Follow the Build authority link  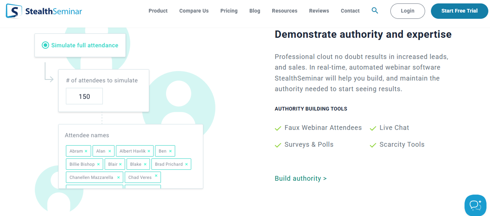[301, 178]
